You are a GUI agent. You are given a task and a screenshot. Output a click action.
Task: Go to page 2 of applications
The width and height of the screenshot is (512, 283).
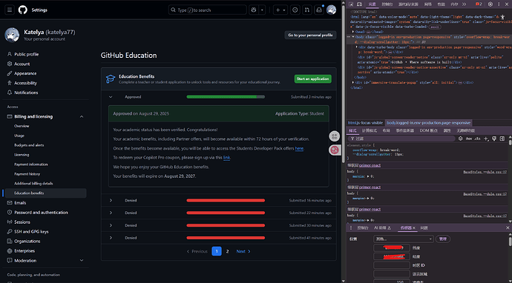click(x=228, y=251)
